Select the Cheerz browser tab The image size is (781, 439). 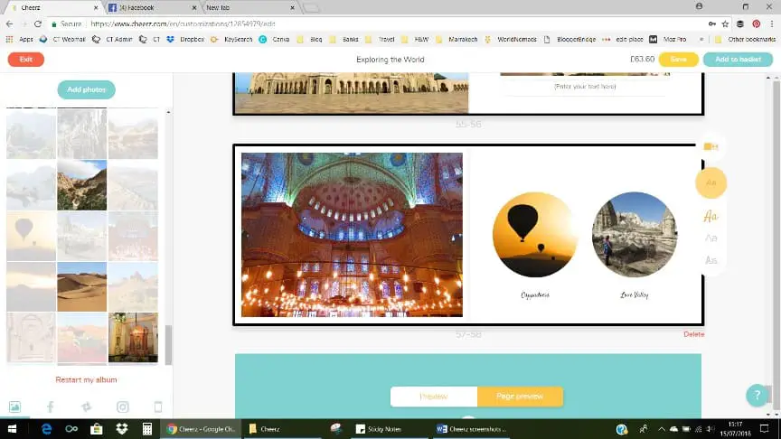pos(54,8)
